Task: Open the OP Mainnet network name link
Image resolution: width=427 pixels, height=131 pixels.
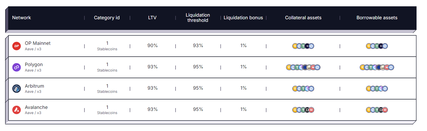Action: click(38, 43)
